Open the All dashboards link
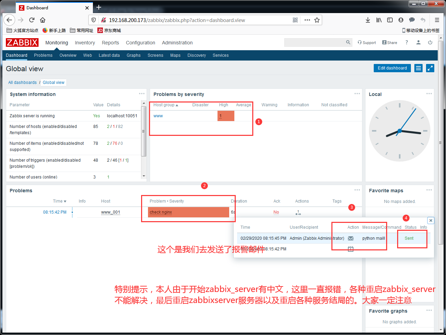This screenshot has height=335, width=446. 22,83
